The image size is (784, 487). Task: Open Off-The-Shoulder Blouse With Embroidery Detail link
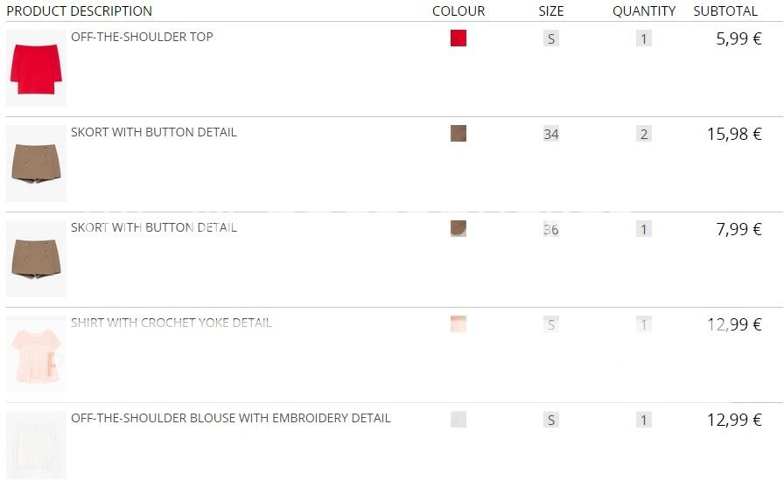point(231,418)
